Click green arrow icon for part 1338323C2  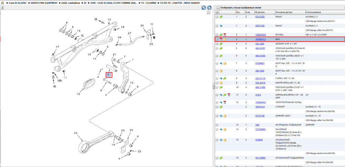221,35
